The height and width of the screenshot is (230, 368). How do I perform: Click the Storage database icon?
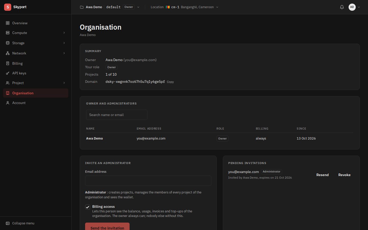[x=8, y=43]
